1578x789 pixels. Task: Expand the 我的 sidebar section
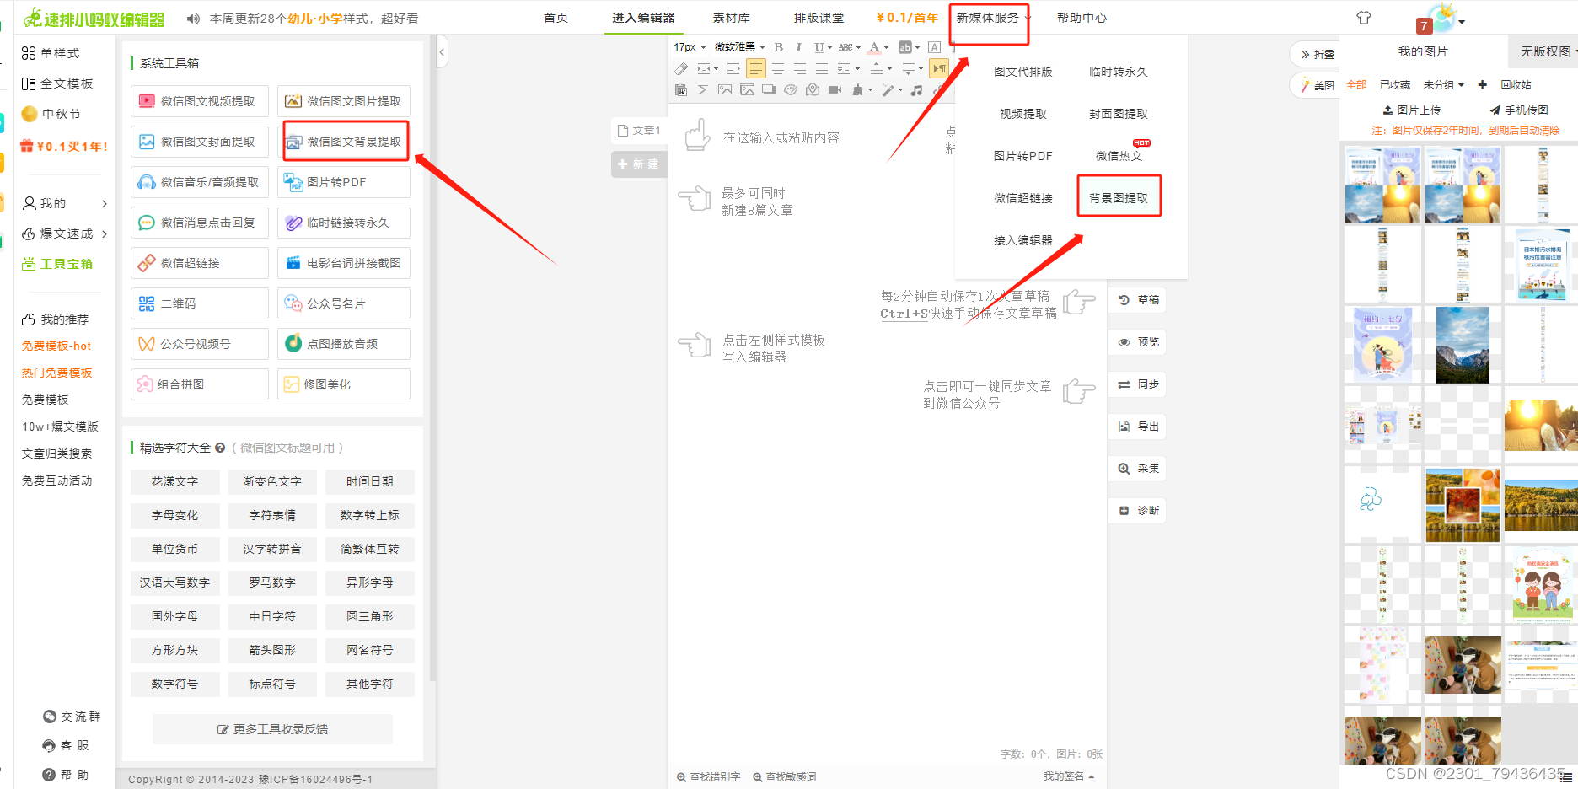(65, 203)
